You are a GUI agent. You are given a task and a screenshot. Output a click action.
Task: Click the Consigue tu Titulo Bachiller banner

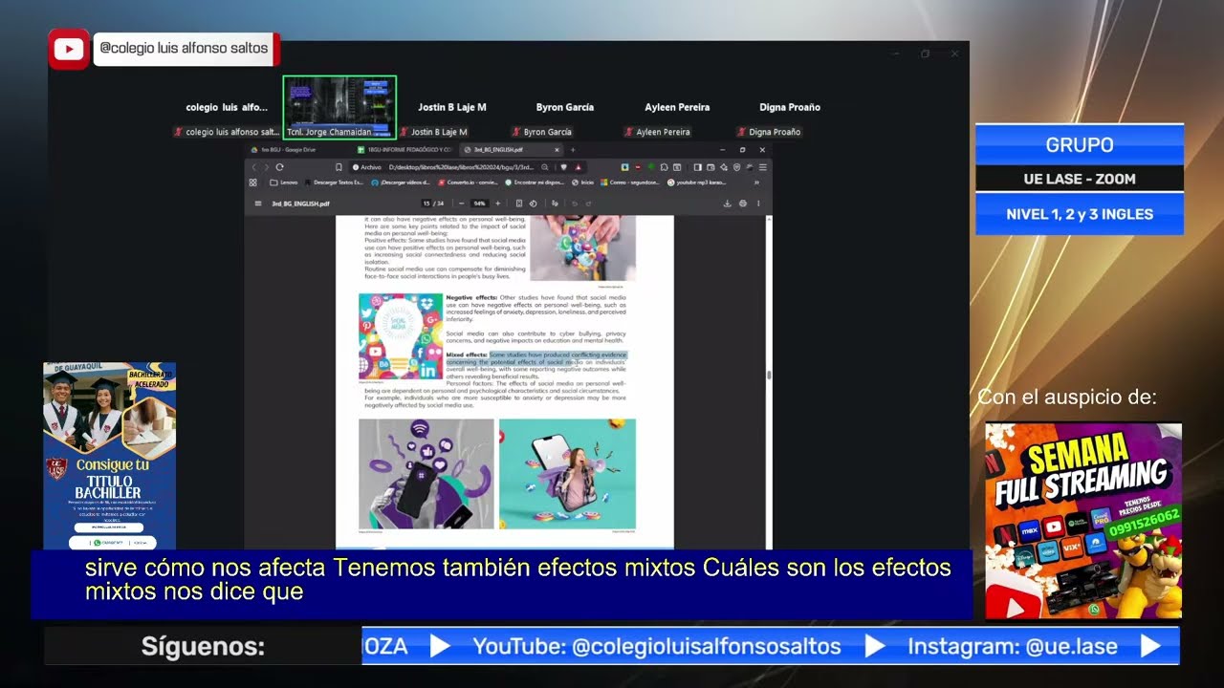(109, 456)
